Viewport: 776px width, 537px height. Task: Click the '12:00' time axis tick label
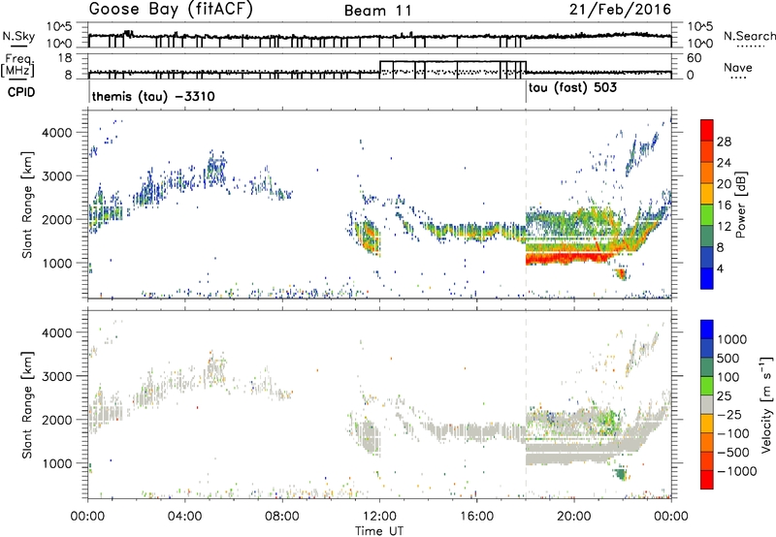(380, 517)
